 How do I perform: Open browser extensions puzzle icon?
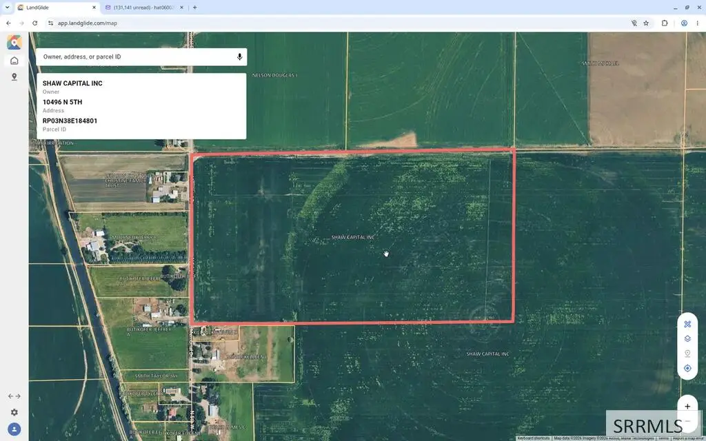click(665, 23)
